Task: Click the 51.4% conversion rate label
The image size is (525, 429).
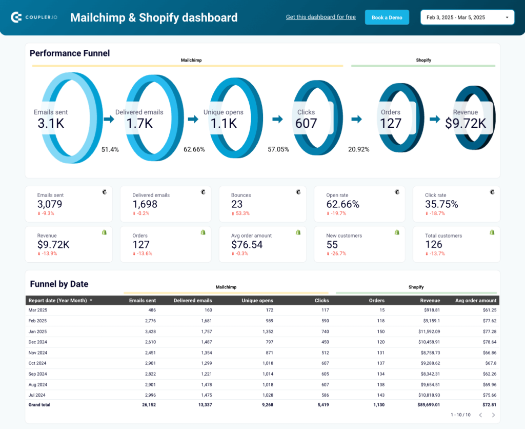Action: tap(110, 149)
